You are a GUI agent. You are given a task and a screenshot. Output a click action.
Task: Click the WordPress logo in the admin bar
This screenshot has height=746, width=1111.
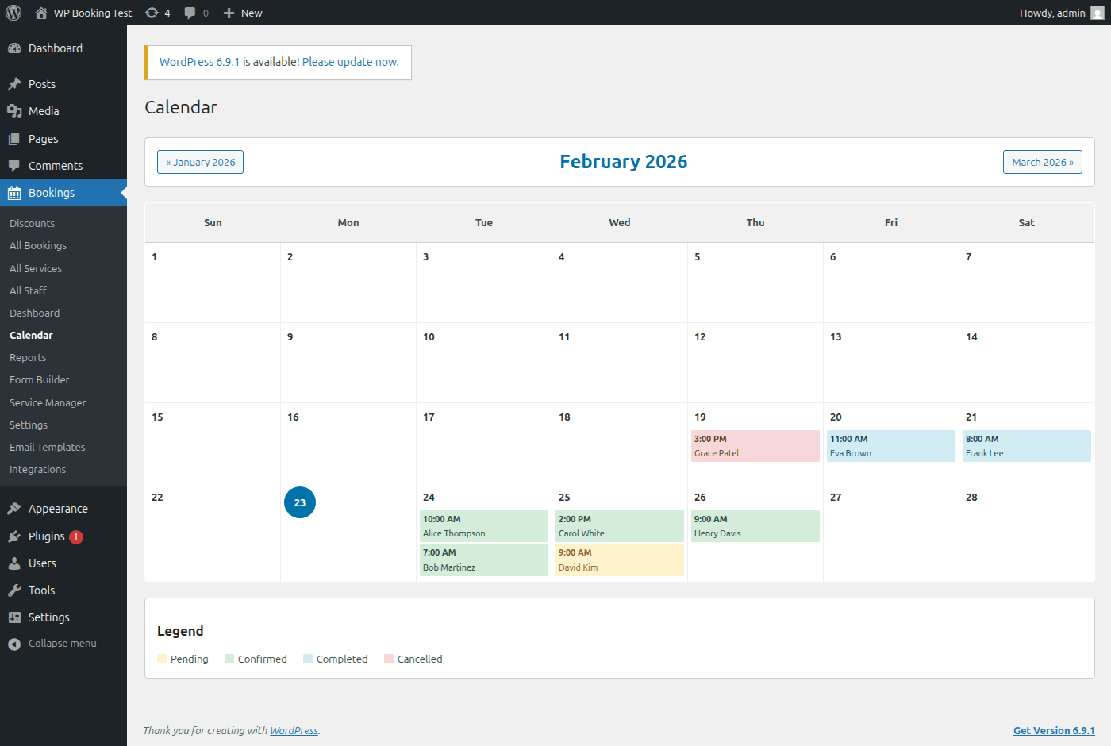[13, 12]
